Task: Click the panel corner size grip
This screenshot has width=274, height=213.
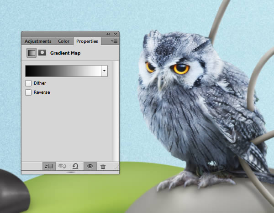Action: click(116, 167)
